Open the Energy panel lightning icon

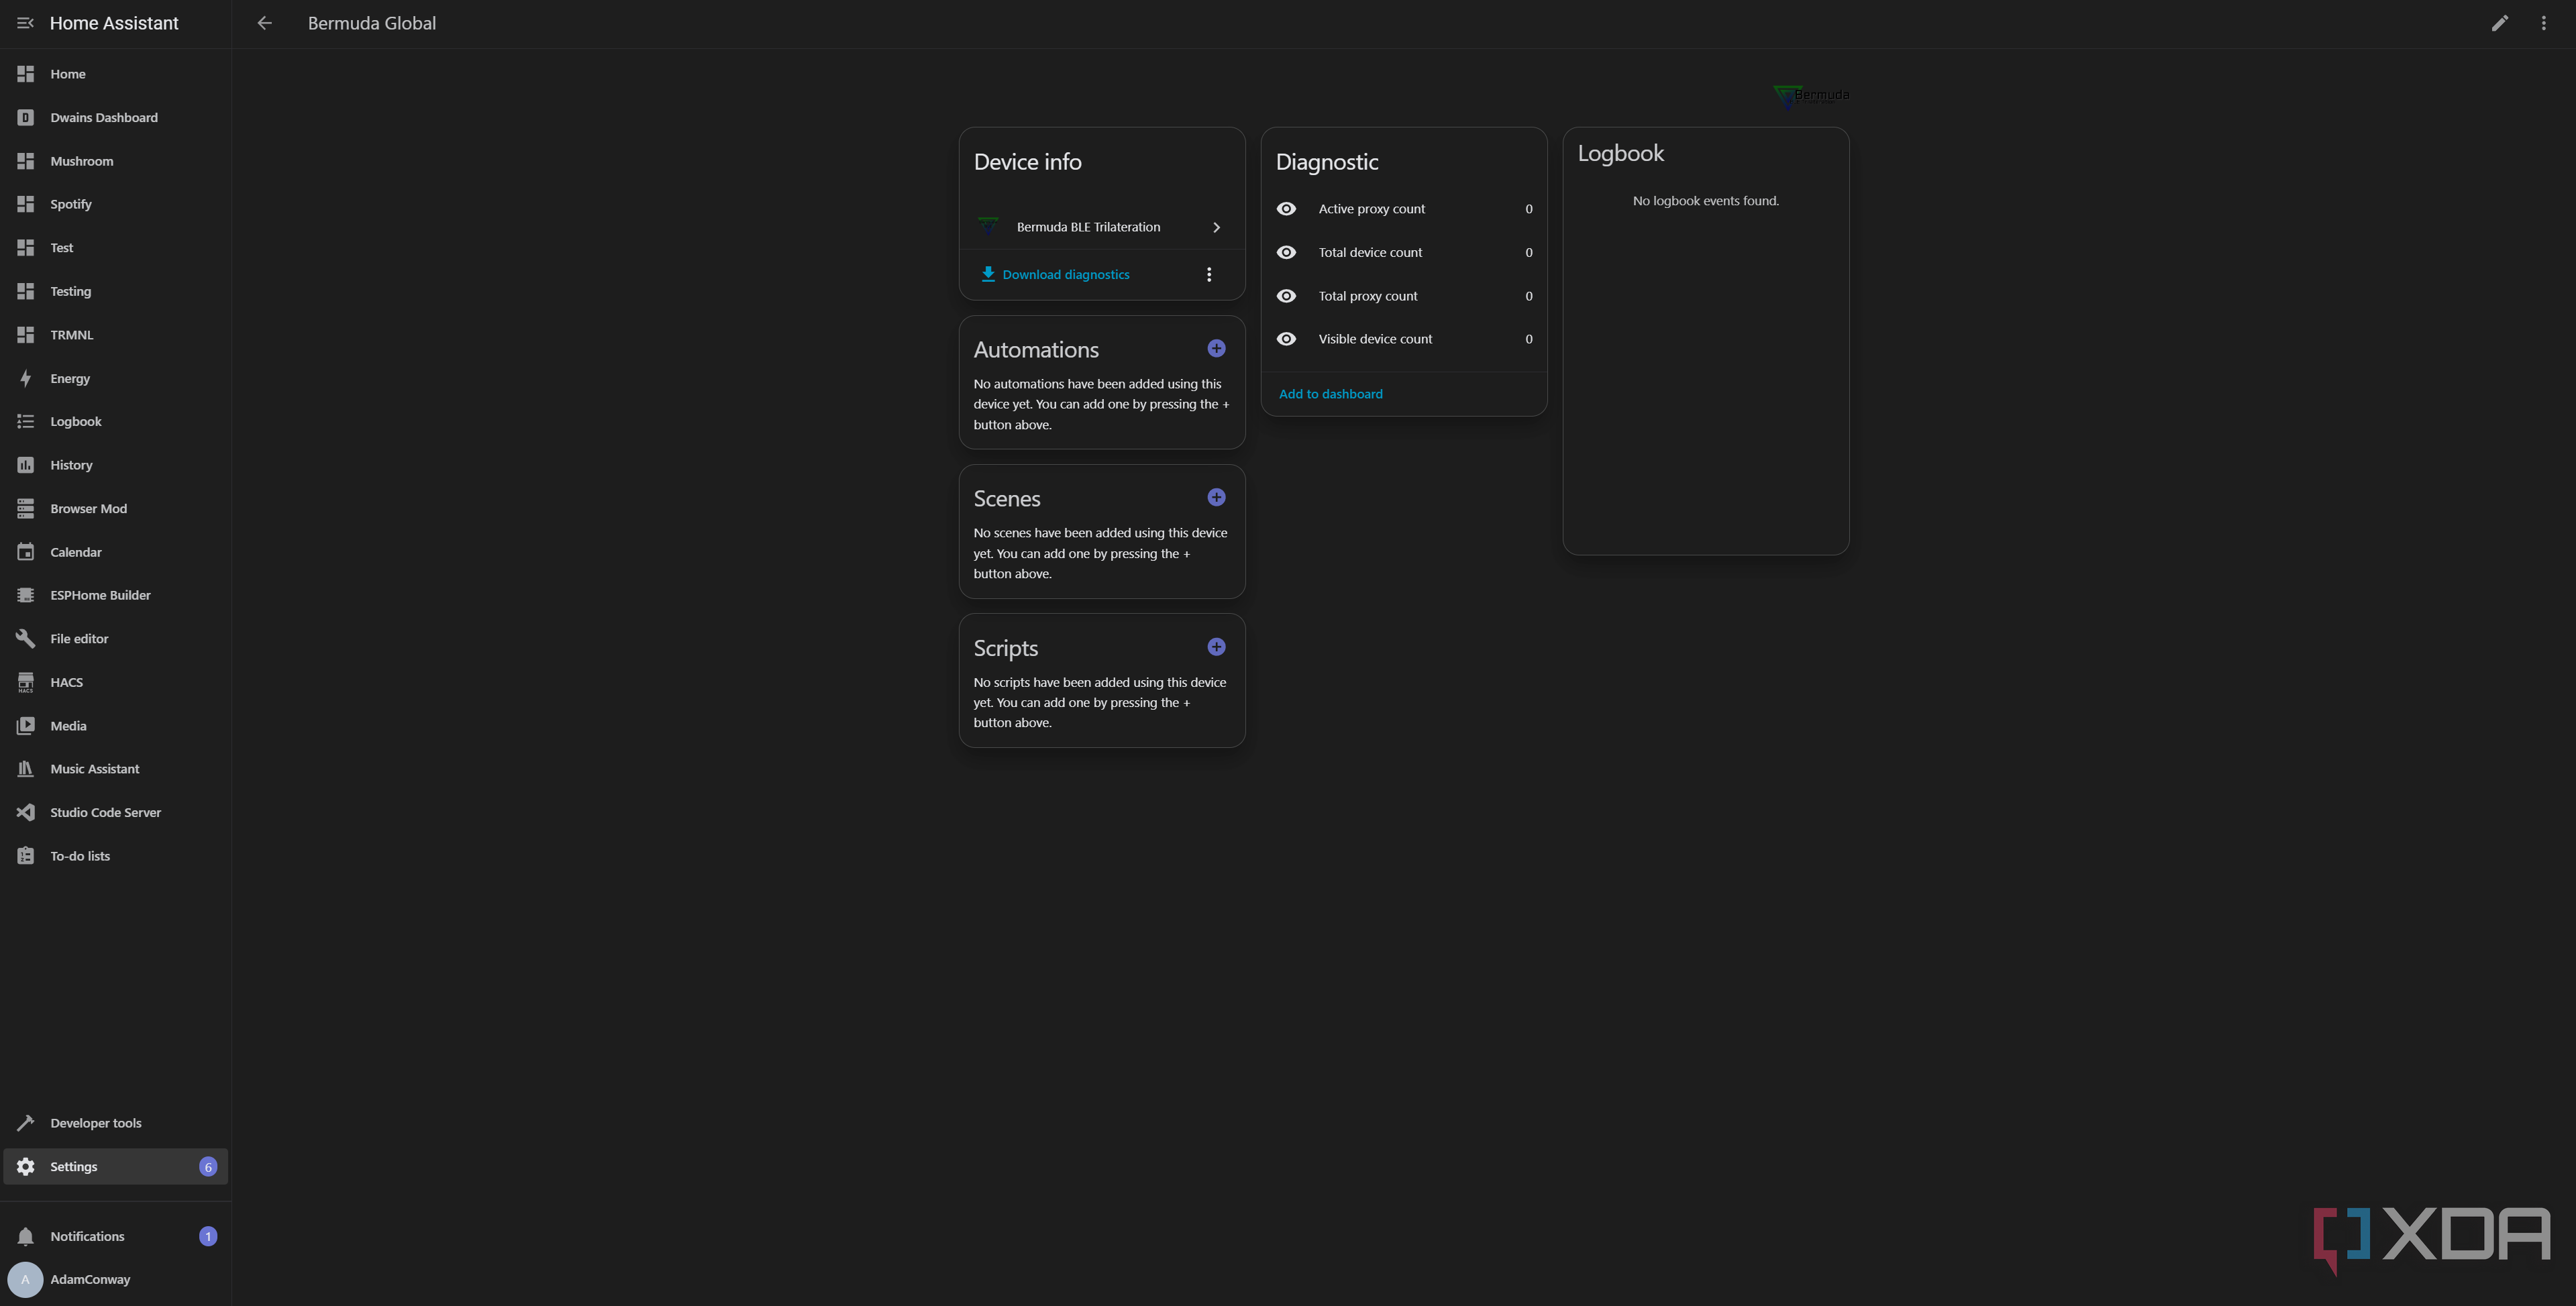26,378
